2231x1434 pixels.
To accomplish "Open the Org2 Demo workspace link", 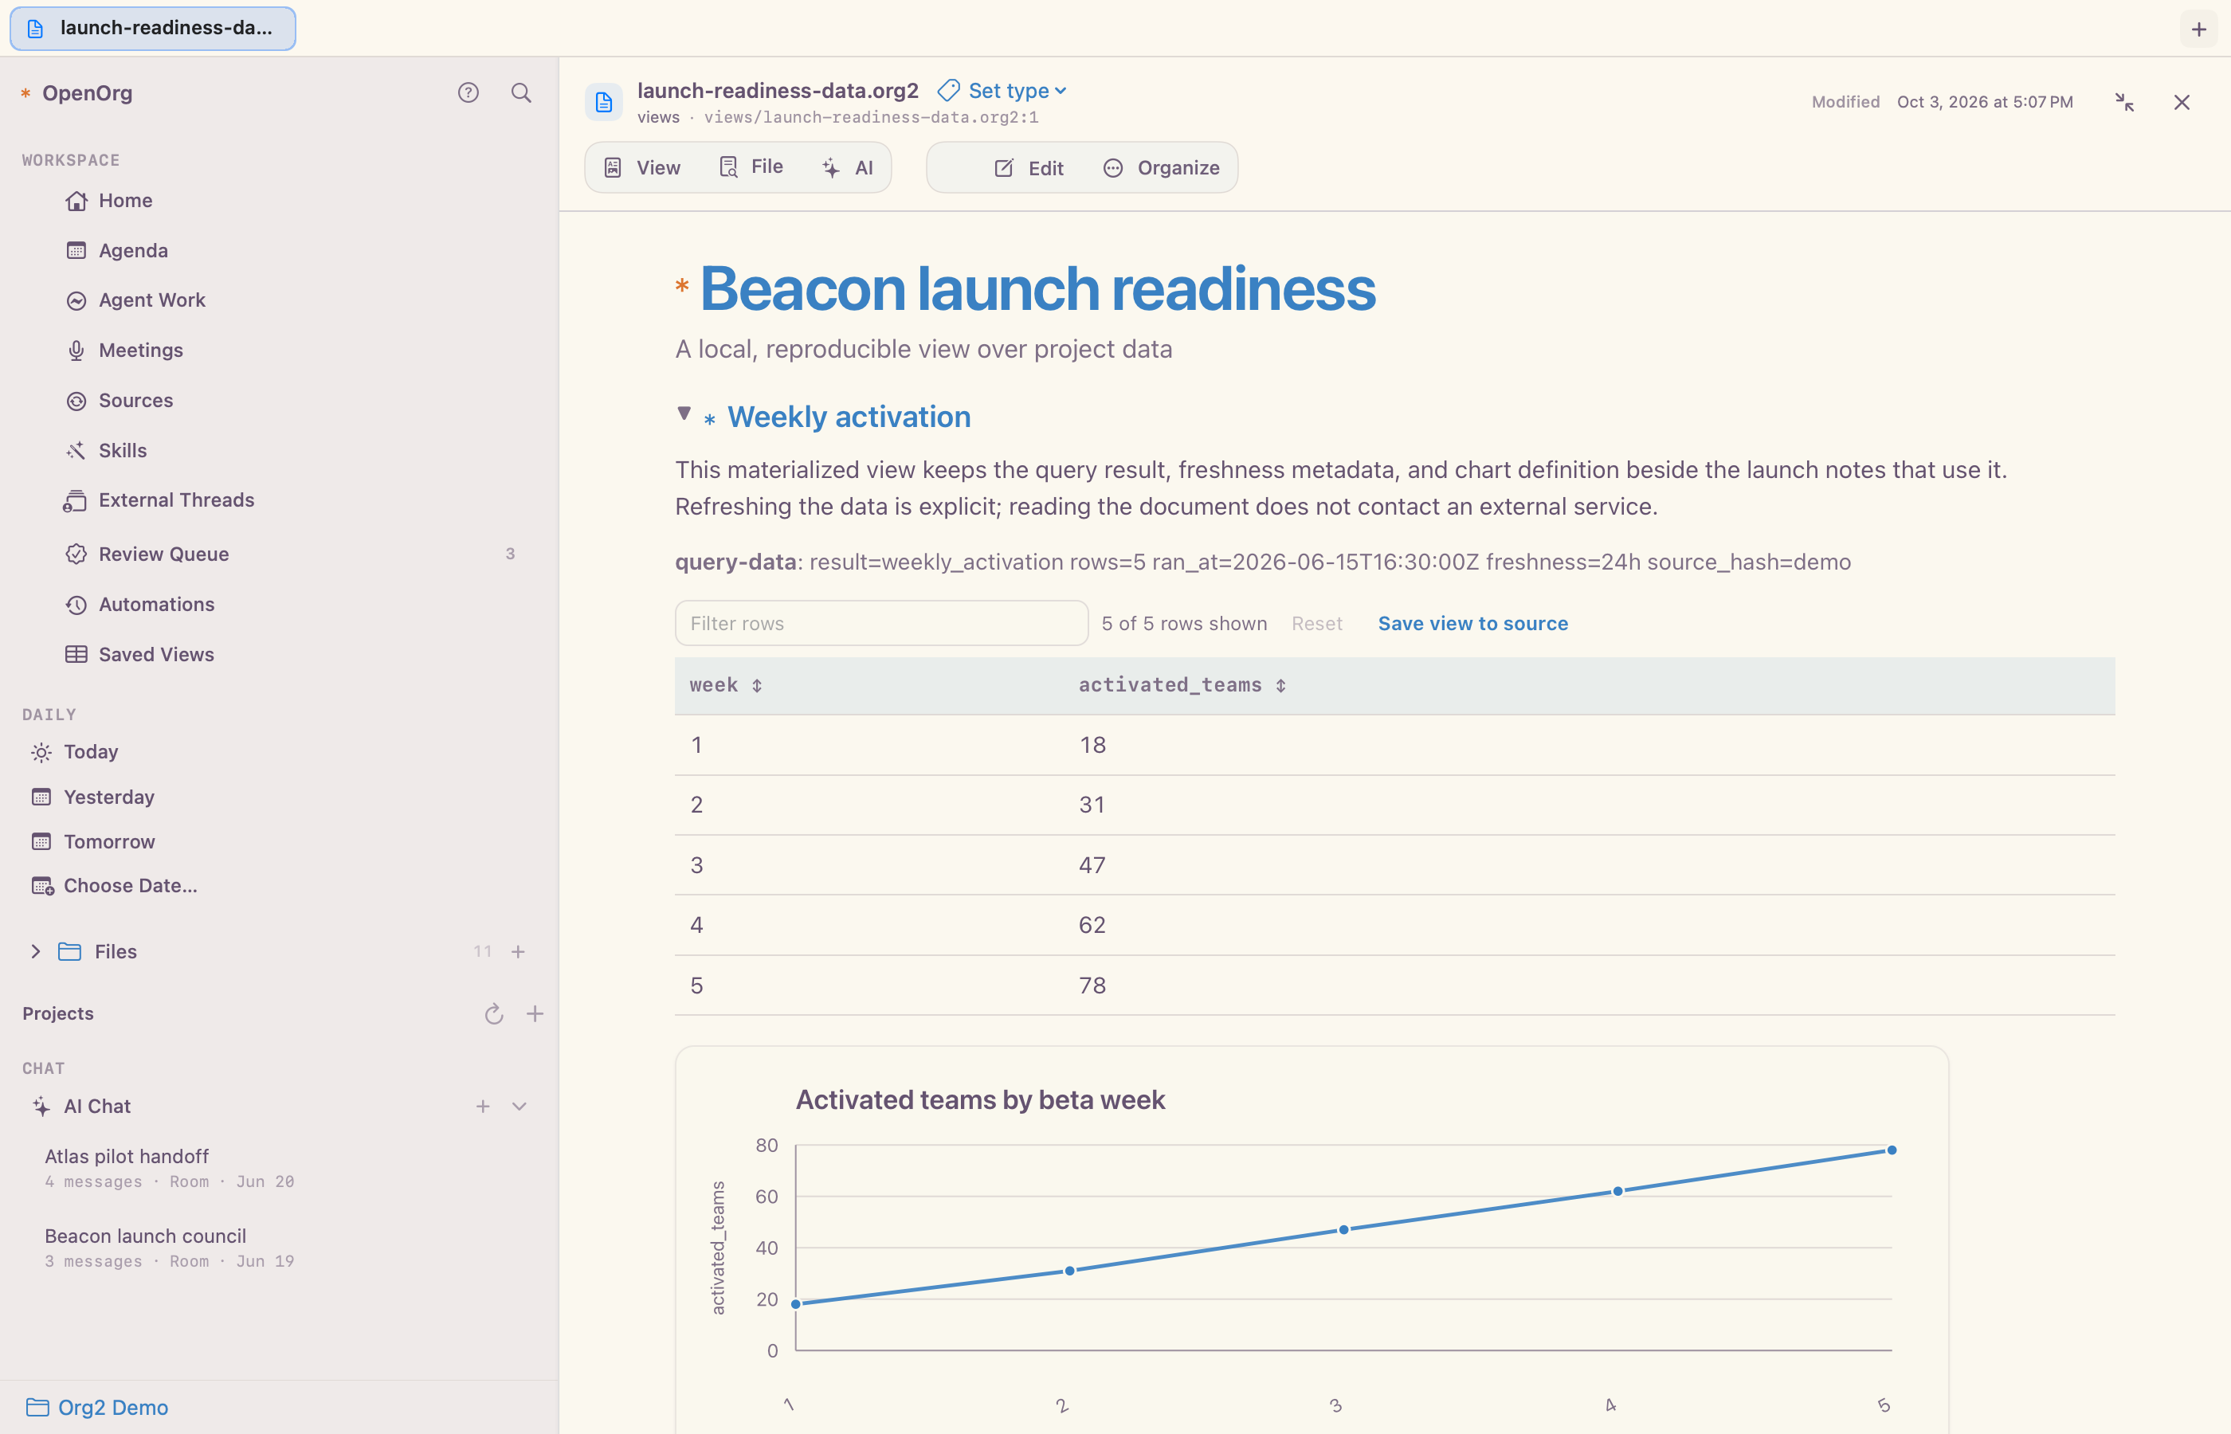I will pyautogui.click(x=98, y=1407).
